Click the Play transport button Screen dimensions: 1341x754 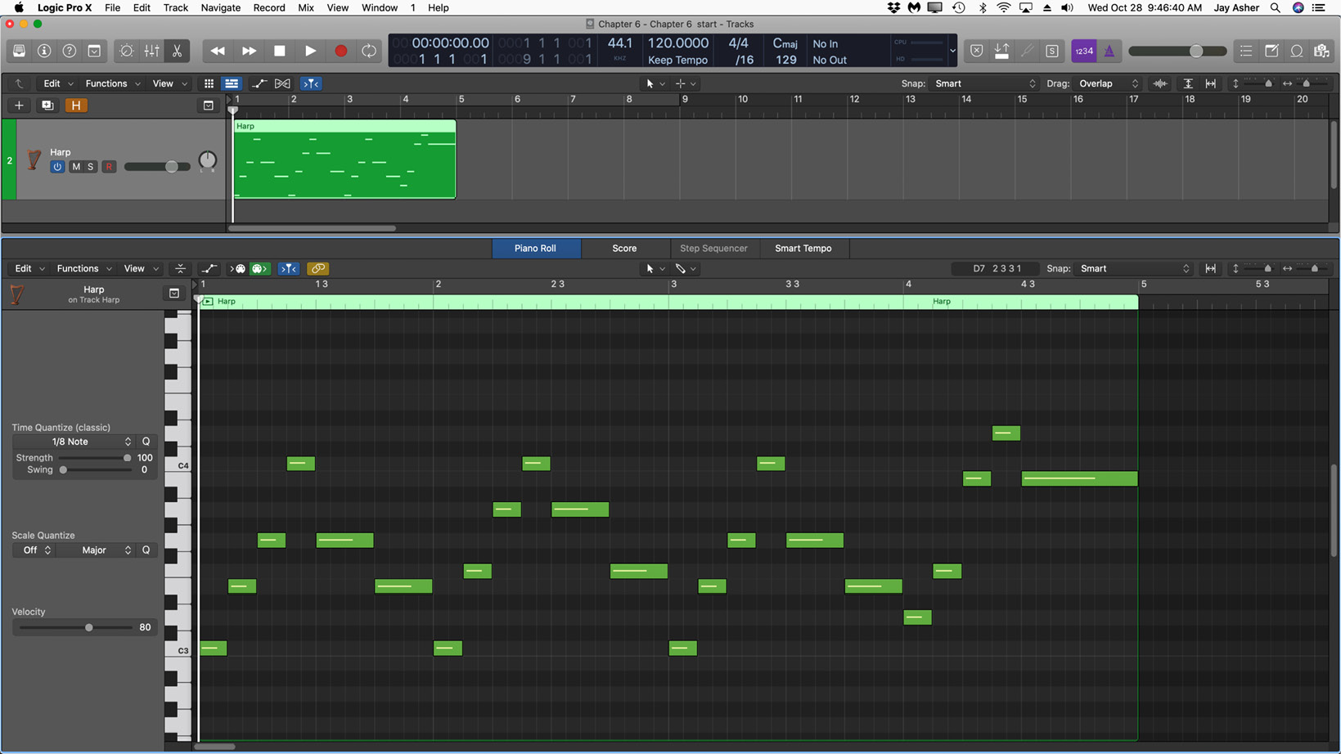pos(310,51)
